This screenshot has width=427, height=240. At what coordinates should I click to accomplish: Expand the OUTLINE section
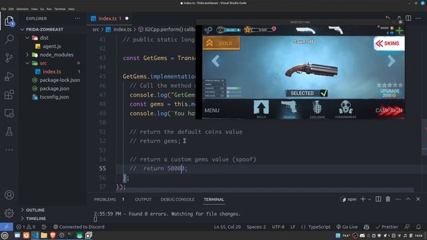click(x=35, y=210)
